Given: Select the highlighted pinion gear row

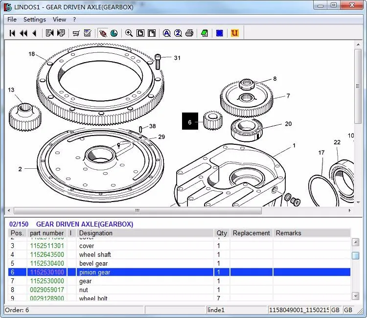Looking at the screenshot, I should (179, 272).
